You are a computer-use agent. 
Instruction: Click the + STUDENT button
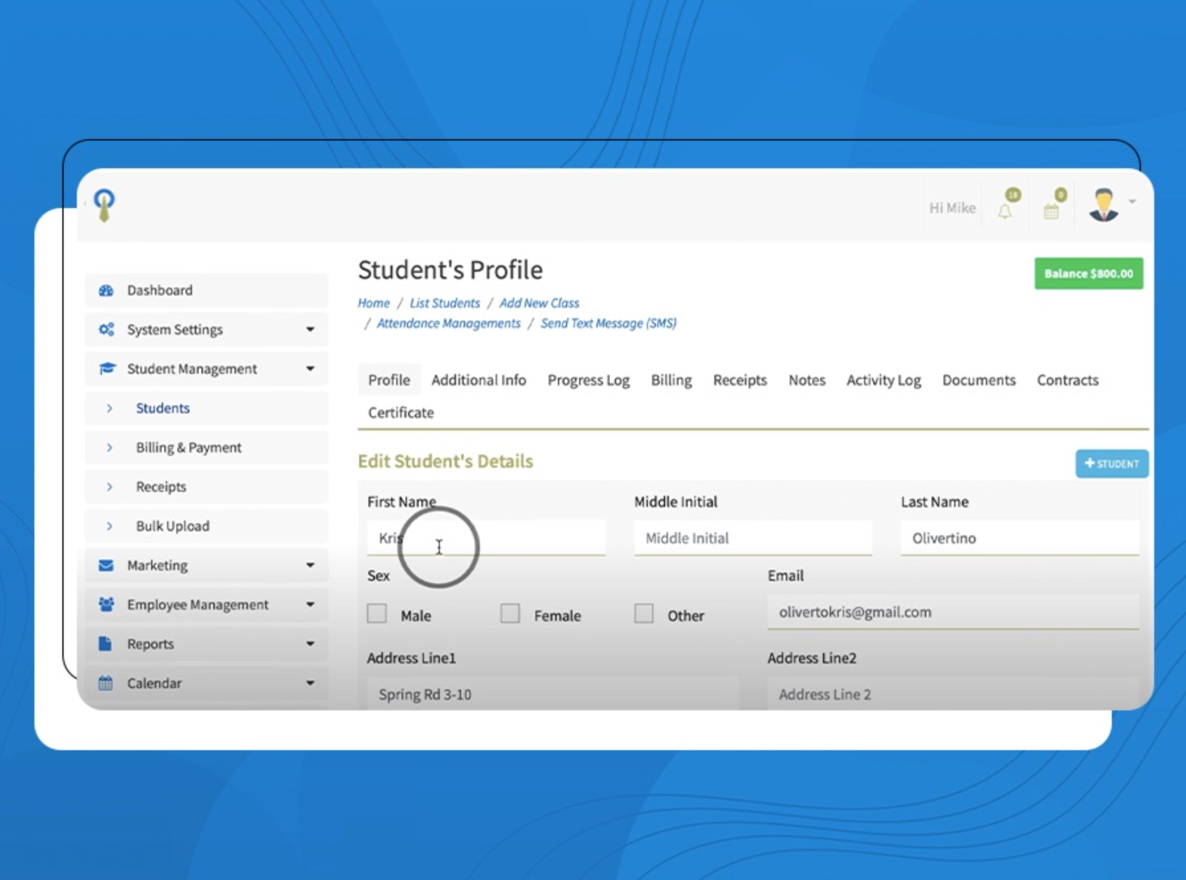[x=1111, y=464]
